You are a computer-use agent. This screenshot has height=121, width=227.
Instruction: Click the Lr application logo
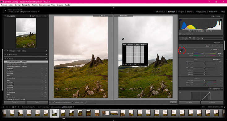[4, 11]
